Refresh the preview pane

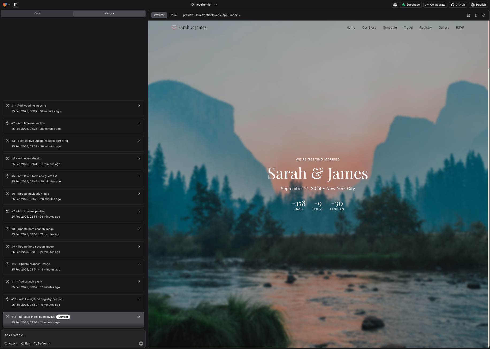pos(484,15)
